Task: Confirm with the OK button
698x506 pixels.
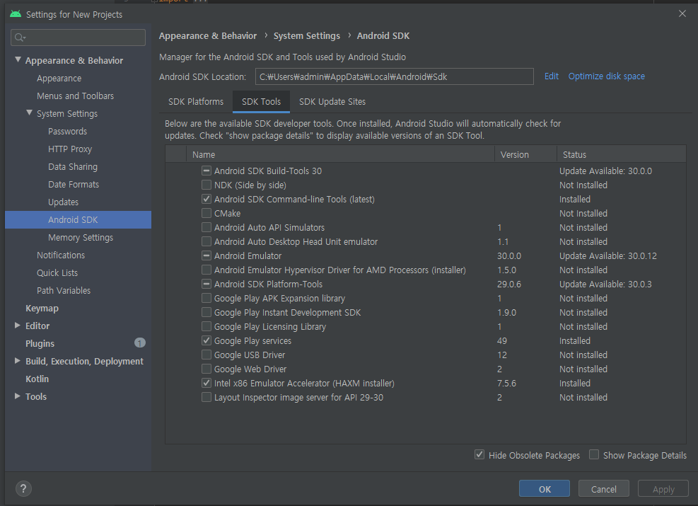Action: pos(545,488)
